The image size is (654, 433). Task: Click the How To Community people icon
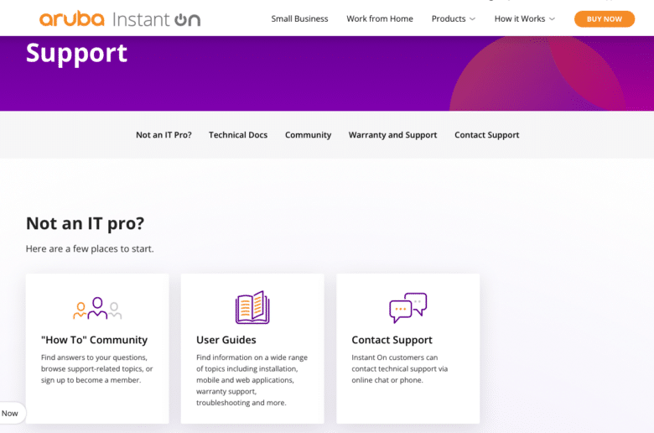click(x=97, y=308)
